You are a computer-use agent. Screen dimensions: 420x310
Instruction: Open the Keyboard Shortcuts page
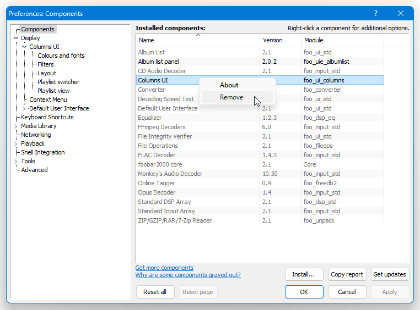tap(47, 117)
